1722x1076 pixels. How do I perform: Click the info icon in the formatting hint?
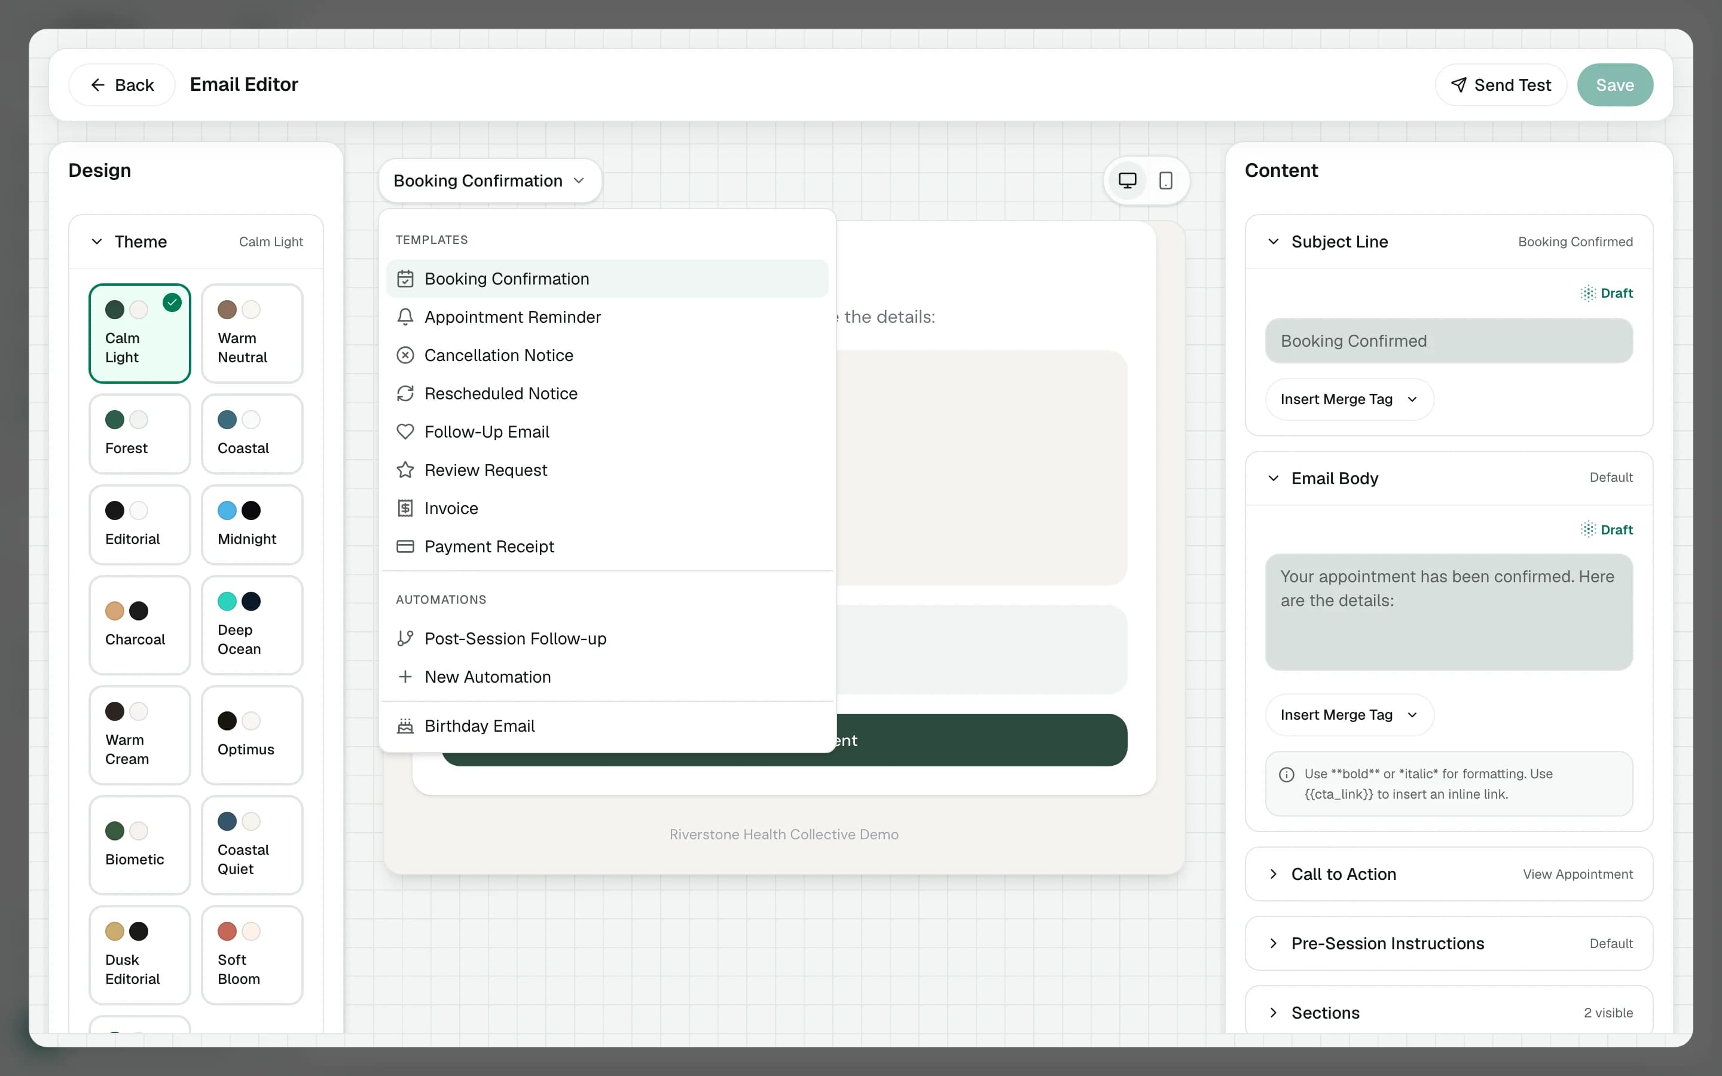pos(1287,774)
